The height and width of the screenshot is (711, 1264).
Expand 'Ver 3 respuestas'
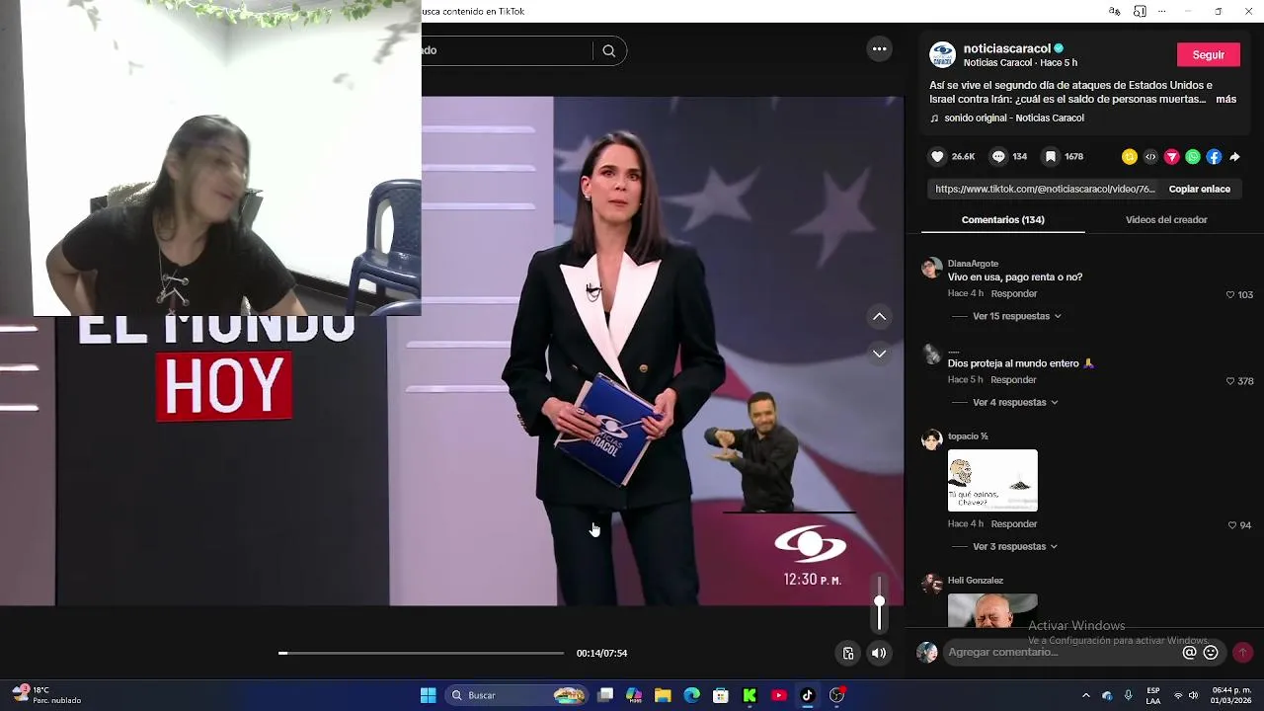click(x=1014, y=546)
